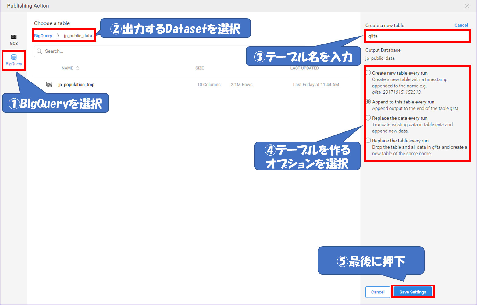Screen dimensions: 477x305
Task: Sort table list by NAME header
Action: coord(67,68)
